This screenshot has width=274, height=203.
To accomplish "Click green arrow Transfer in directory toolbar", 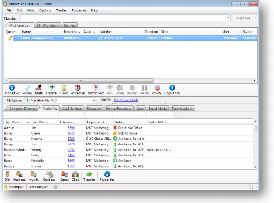I will pyautogui.click(x=89, y=176).
